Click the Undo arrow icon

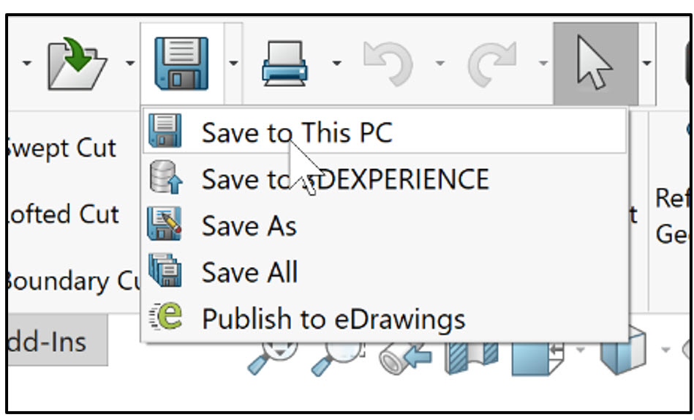click(388, 64)
